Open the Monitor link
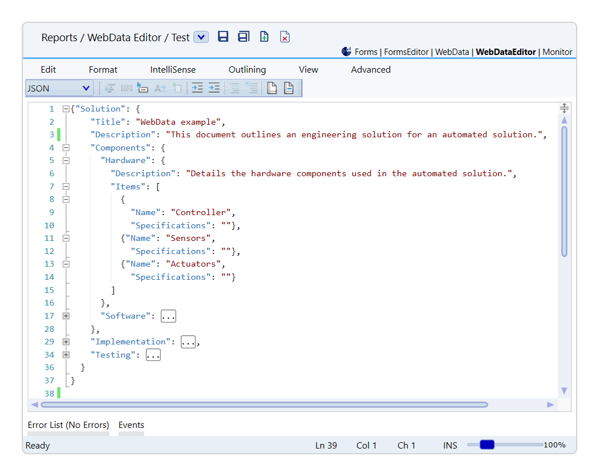The width and height of the screenshot is (599, 476). [557, 52]
